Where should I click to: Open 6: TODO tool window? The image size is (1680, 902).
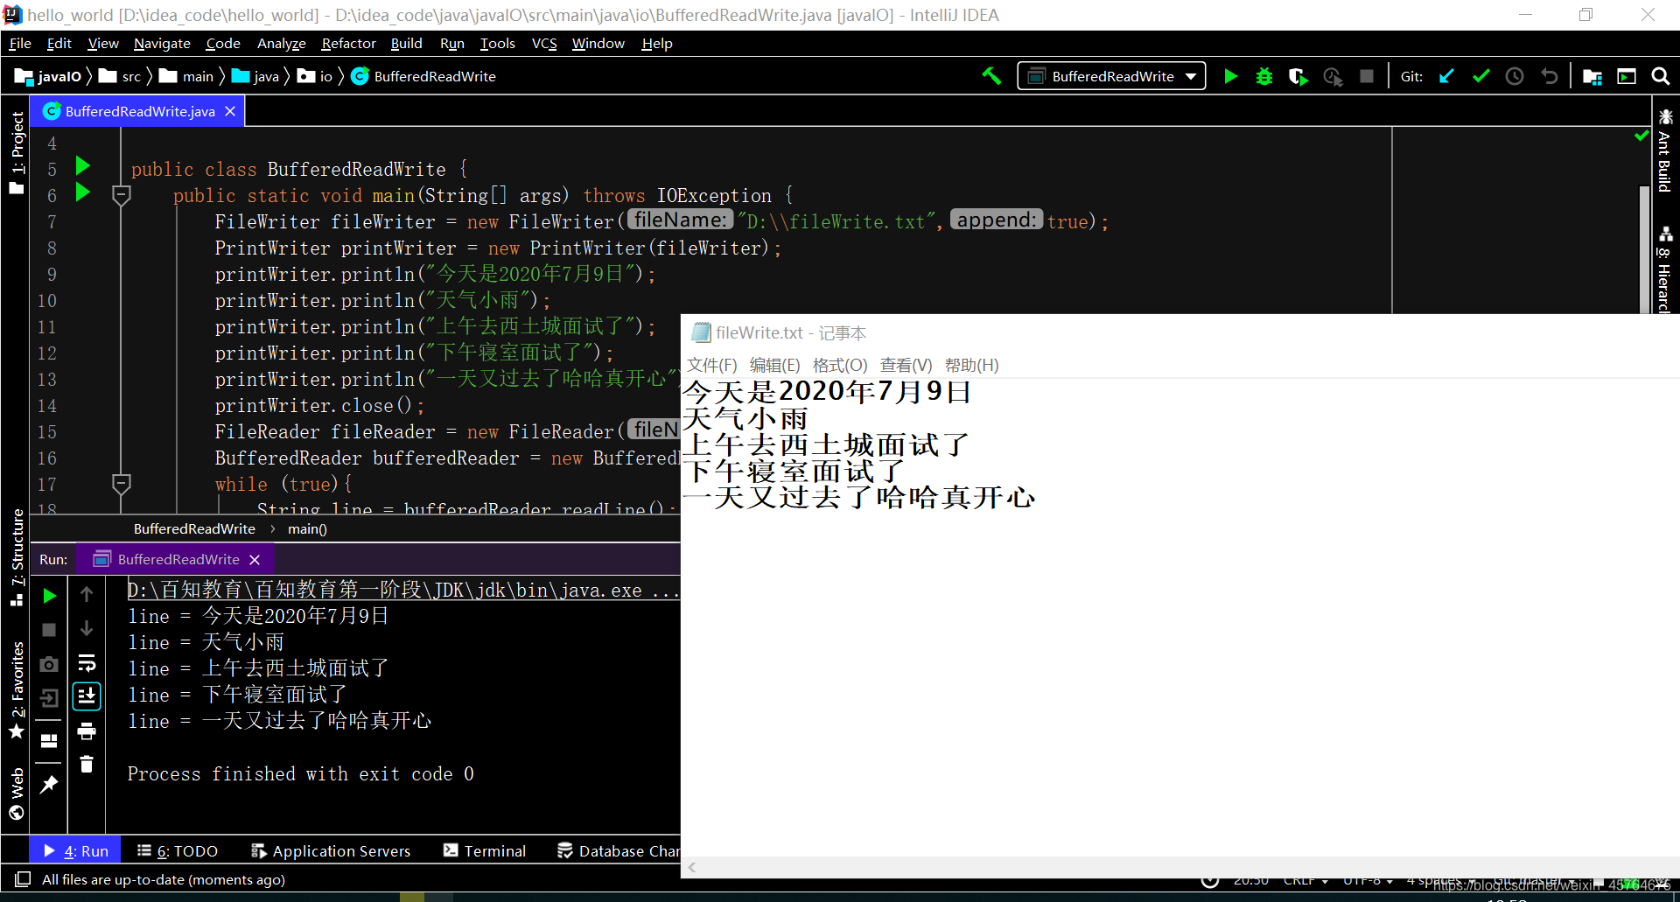click(x=178, y=850)
